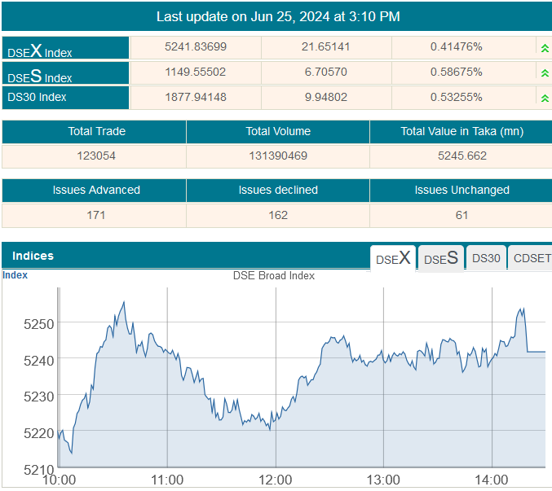This screenshot has width=552, height=491.
Task: Switch to the DSES chart tab
Action: pos(441,258)
